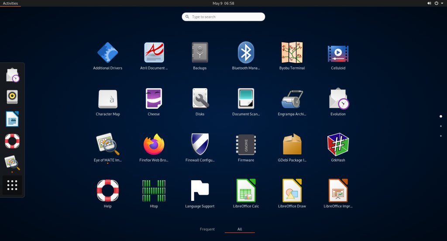Click Evolution mail icon in the dock

point(12,75)
